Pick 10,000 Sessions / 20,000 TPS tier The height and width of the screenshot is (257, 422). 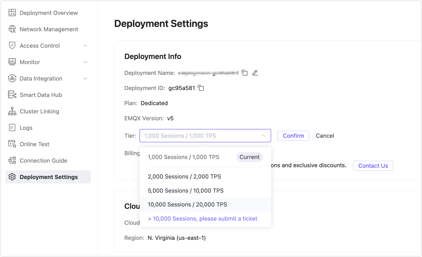pyautogui.click(x=187, y=204)
